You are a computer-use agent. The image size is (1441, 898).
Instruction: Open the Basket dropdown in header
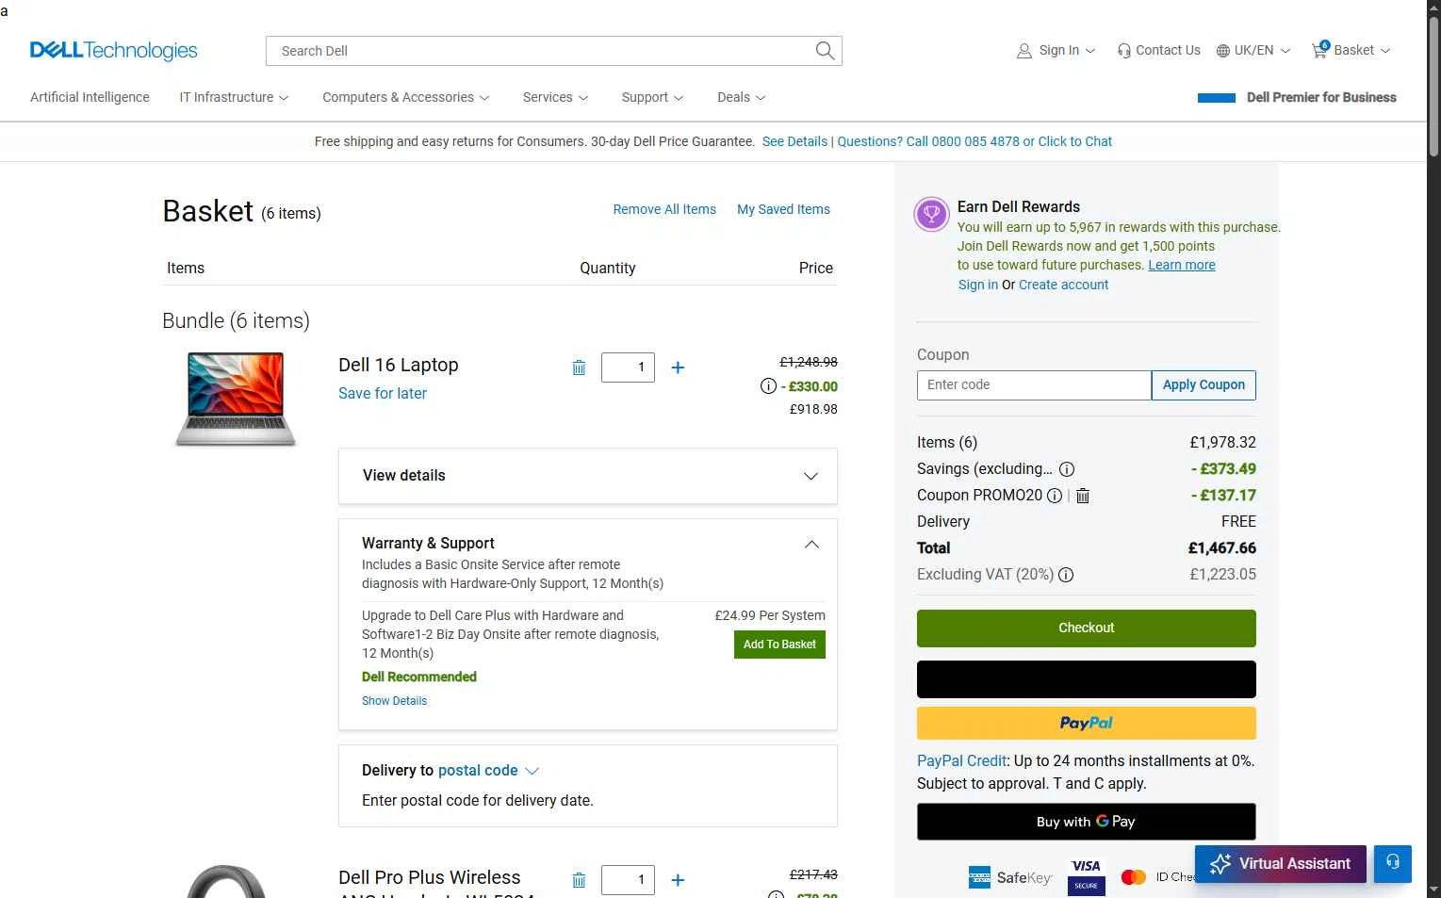(1351, 51)
